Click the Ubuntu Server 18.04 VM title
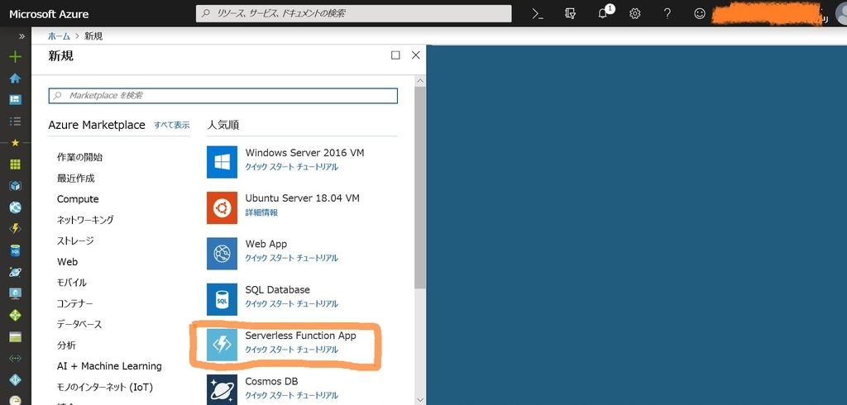Screen dimensions: 847x405 click(303, 198)
